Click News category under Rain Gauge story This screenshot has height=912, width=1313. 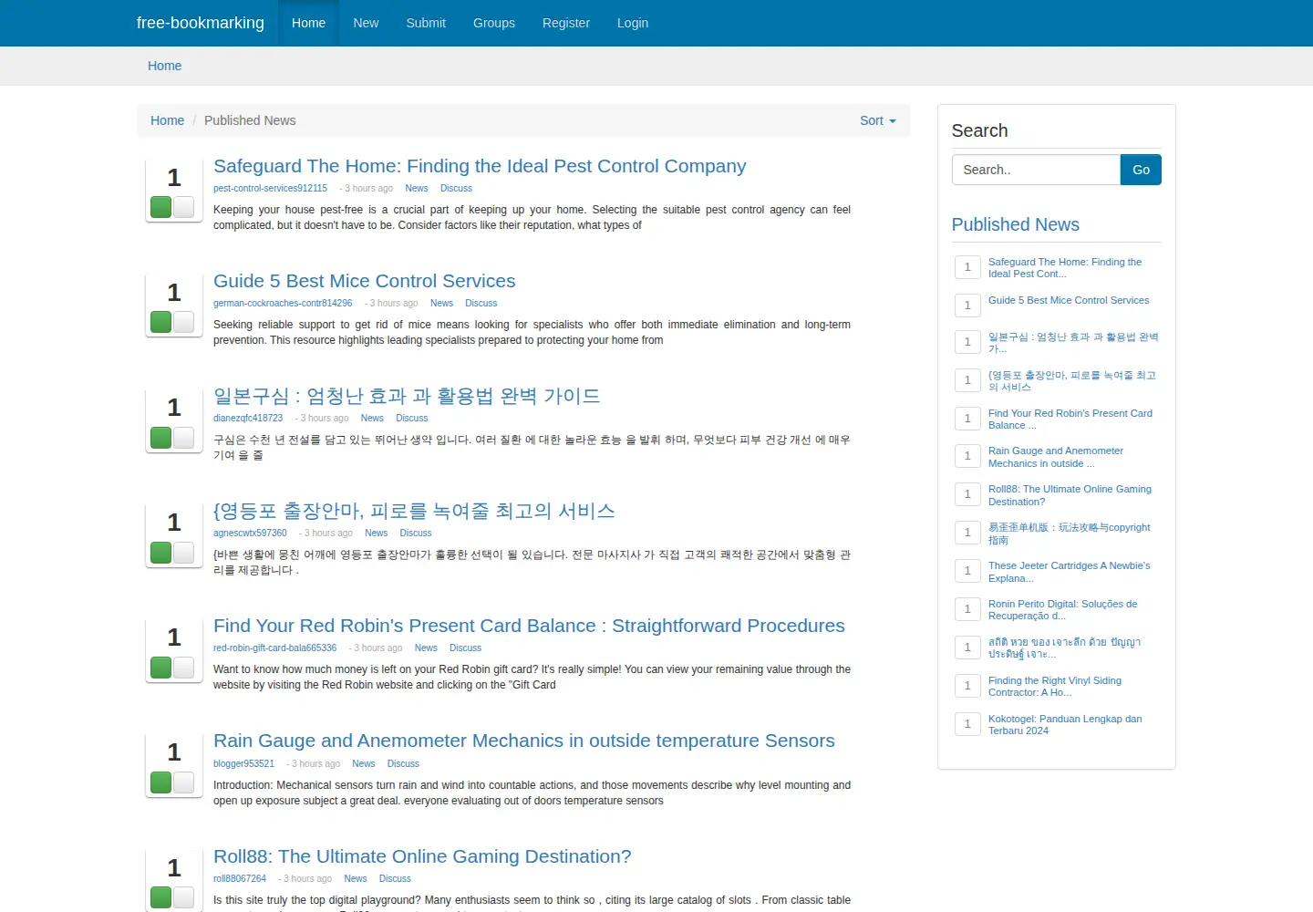tap(364, 764)
